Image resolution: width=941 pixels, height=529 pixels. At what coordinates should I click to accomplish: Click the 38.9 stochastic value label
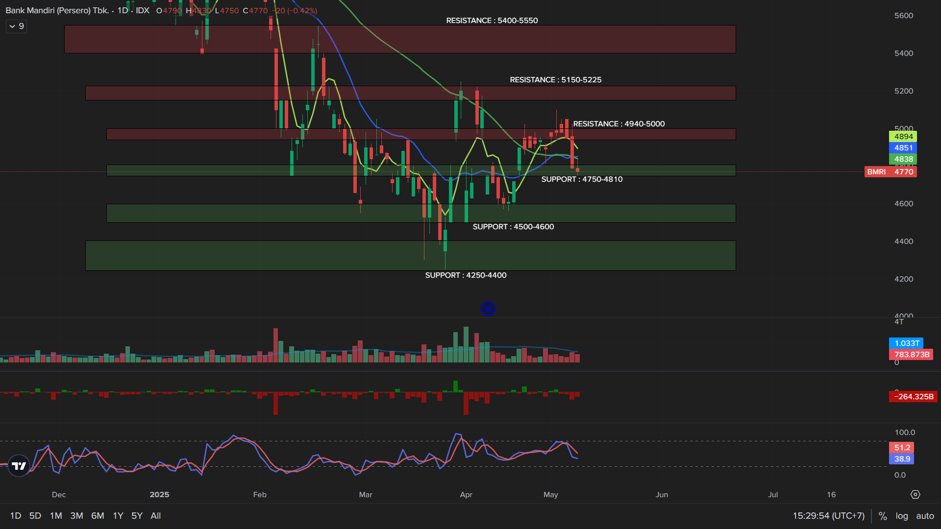pos(902,459)
